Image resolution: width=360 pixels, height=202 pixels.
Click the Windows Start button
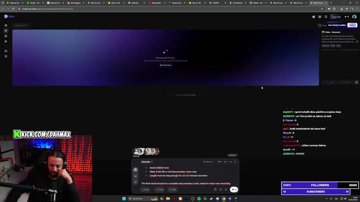[x=124, y=199]
